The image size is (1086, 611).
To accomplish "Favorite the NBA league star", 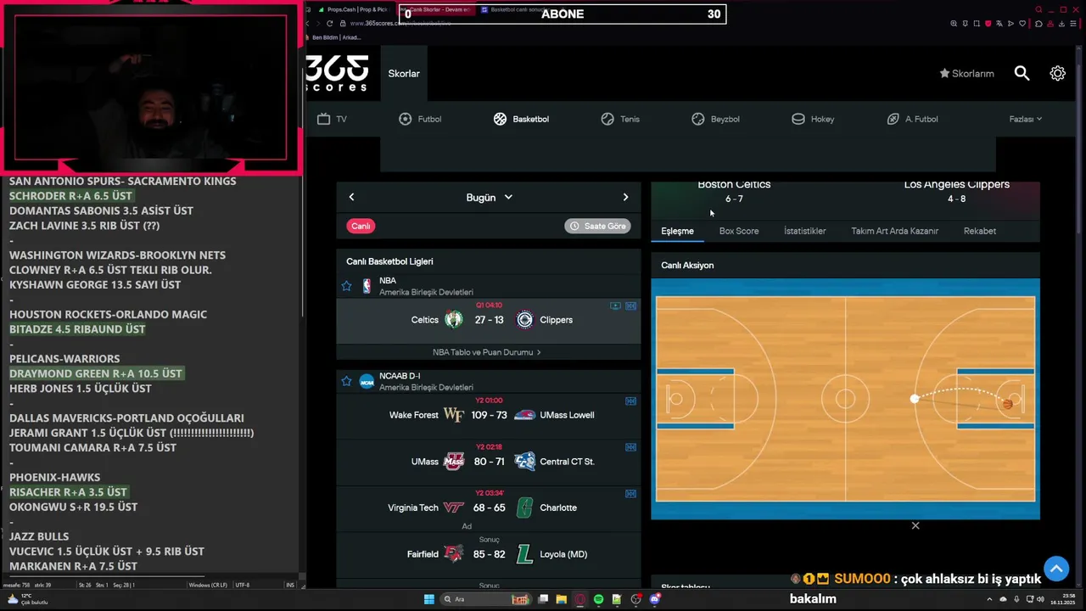I will point(346,286).
